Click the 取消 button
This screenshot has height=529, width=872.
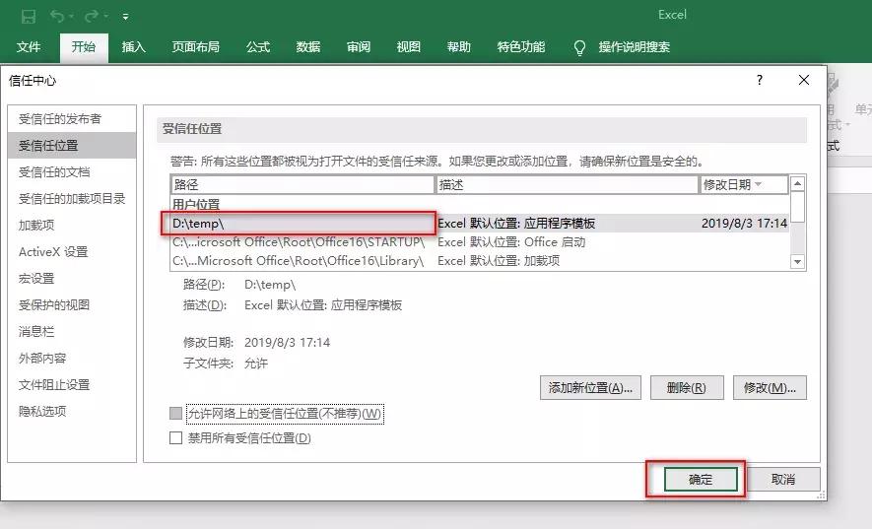783,480
